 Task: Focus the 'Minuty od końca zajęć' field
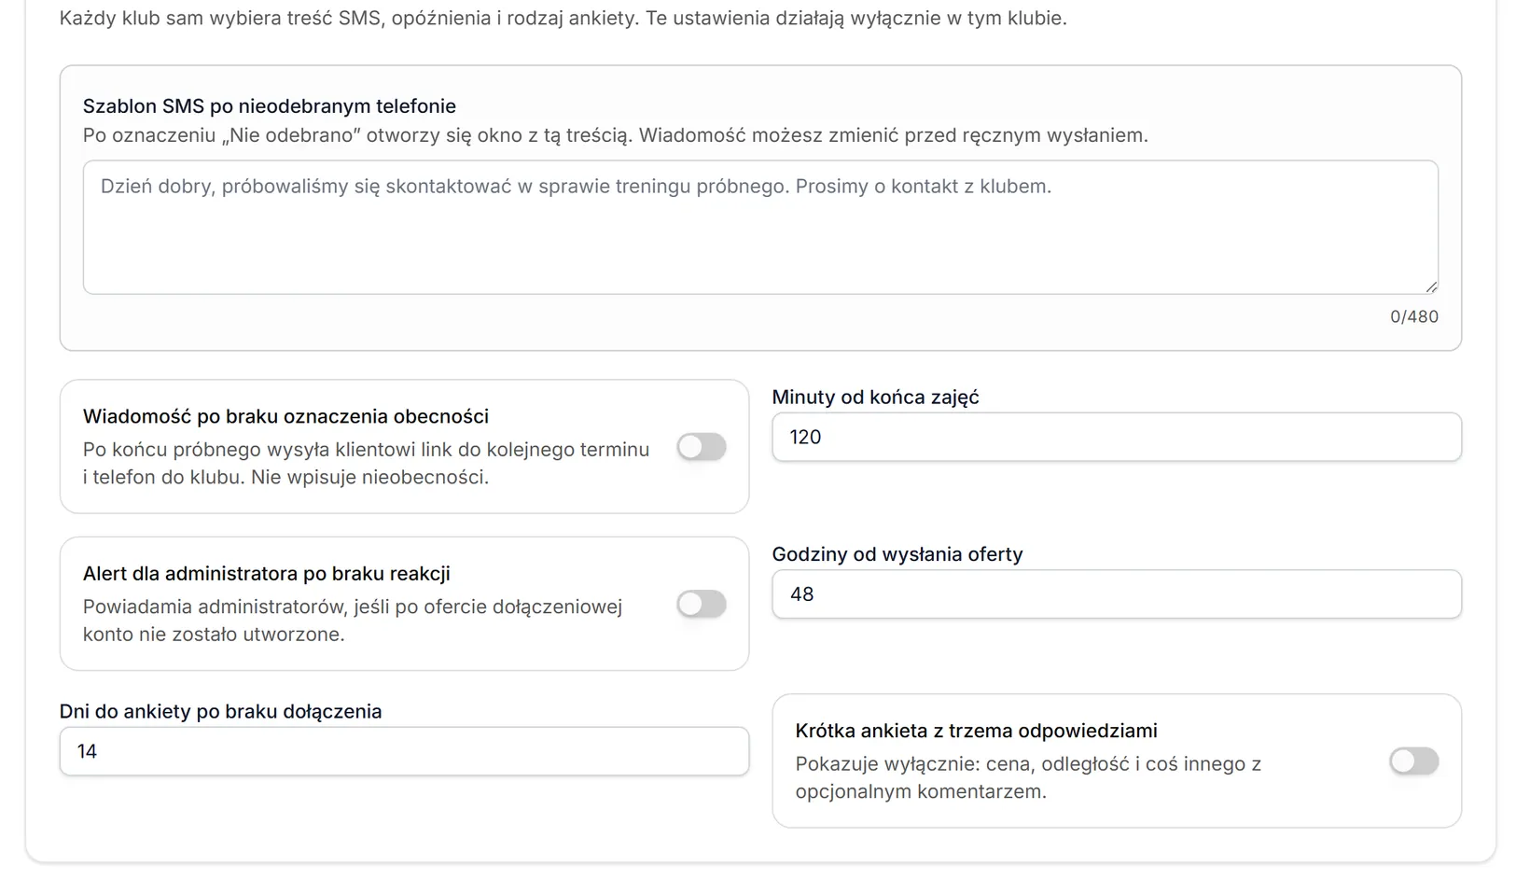[1117, 437]
